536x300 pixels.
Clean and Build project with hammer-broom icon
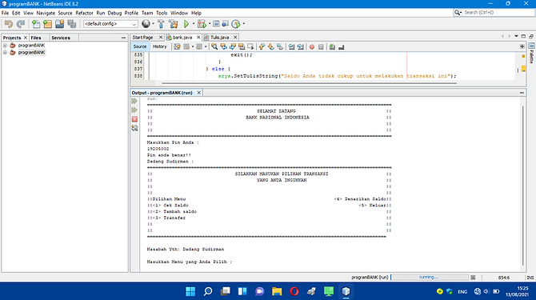tap(174, 24)
